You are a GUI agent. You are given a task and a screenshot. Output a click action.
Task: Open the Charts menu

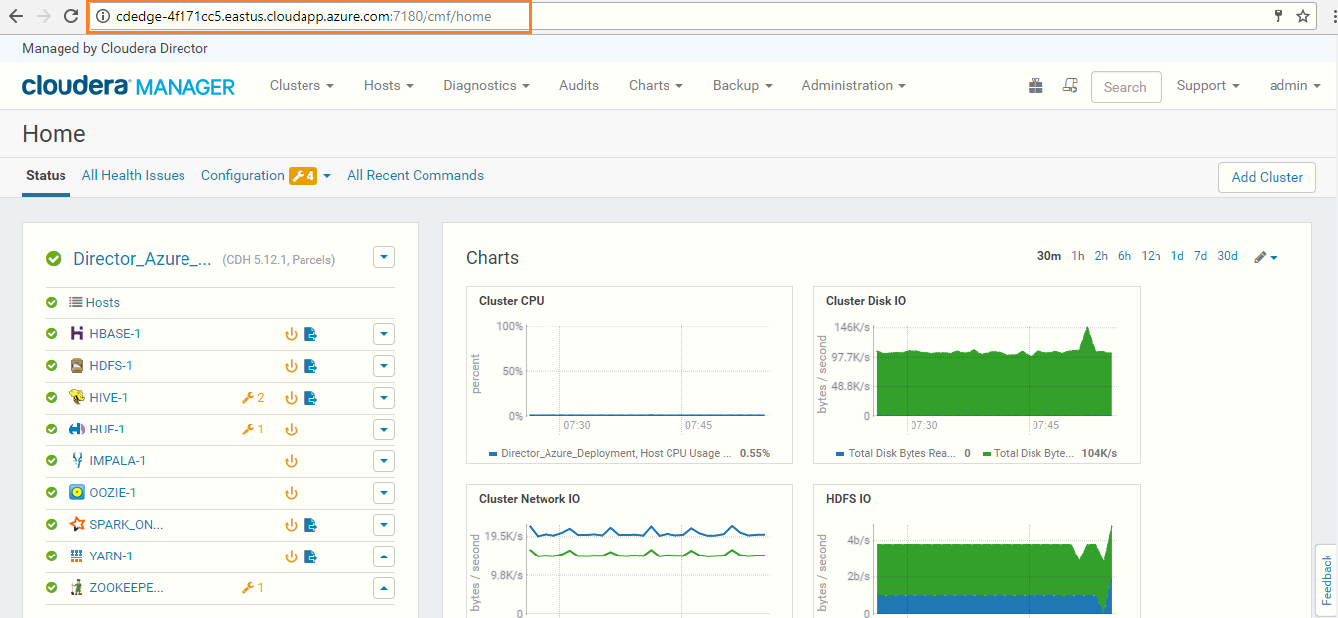tap(656, 86)
